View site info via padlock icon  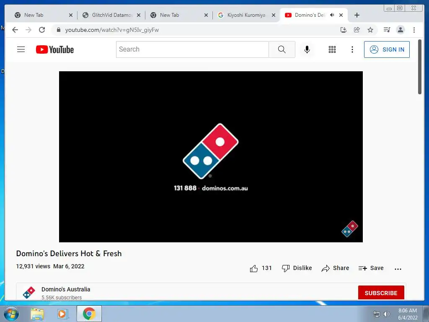[x=58, y=30]
